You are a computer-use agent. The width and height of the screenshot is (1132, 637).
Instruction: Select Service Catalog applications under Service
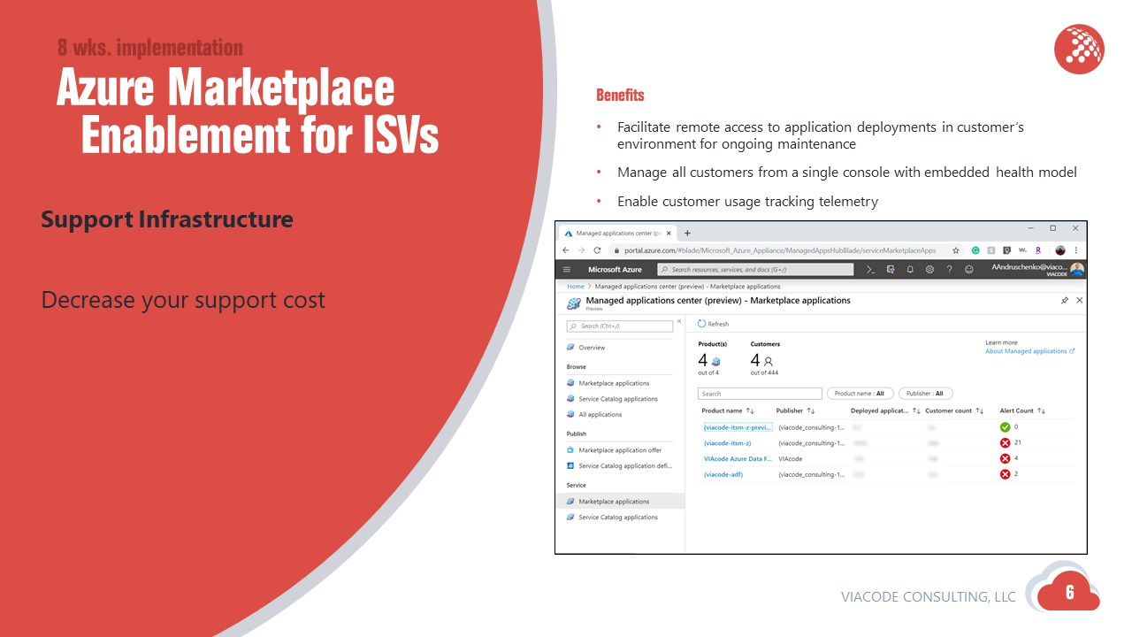[620, 518]
